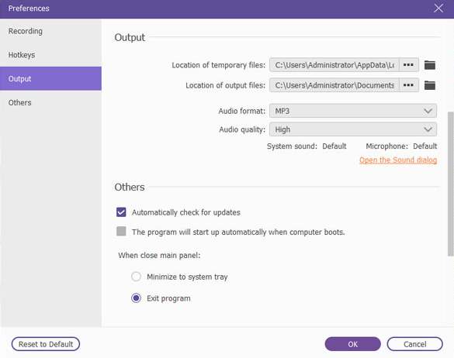This screenshot has height=358, width=454.
Task: Enable start up automatically when computer boots
Action: coord(121,232)
